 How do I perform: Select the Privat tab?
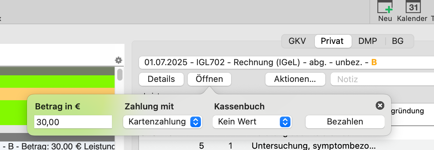332,41
